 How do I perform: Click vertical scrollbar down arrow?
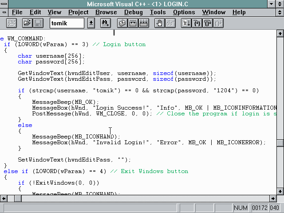280,191
